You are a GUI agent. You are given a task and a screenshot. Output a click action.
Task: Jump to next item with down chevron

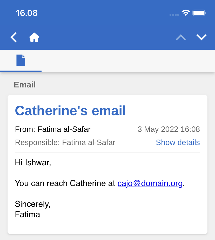click(x=201, y=38)
